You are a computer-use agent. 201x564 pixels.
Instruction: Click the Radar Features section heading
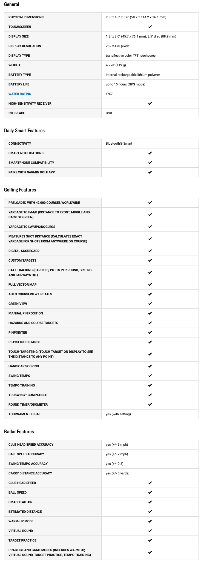click(x=19, y=432)
